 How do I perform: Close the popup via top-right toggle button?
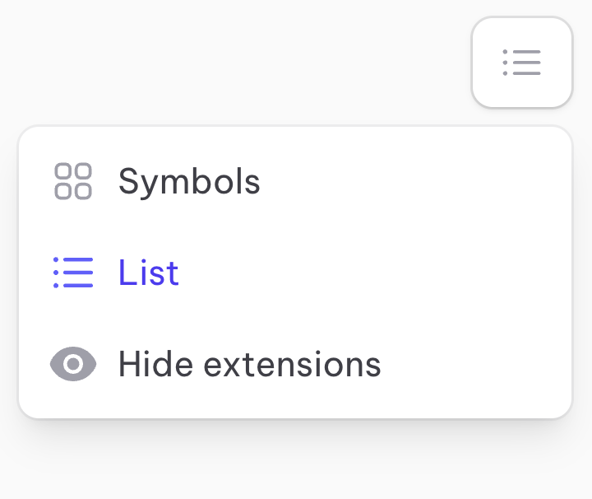[x=521, y=63]
